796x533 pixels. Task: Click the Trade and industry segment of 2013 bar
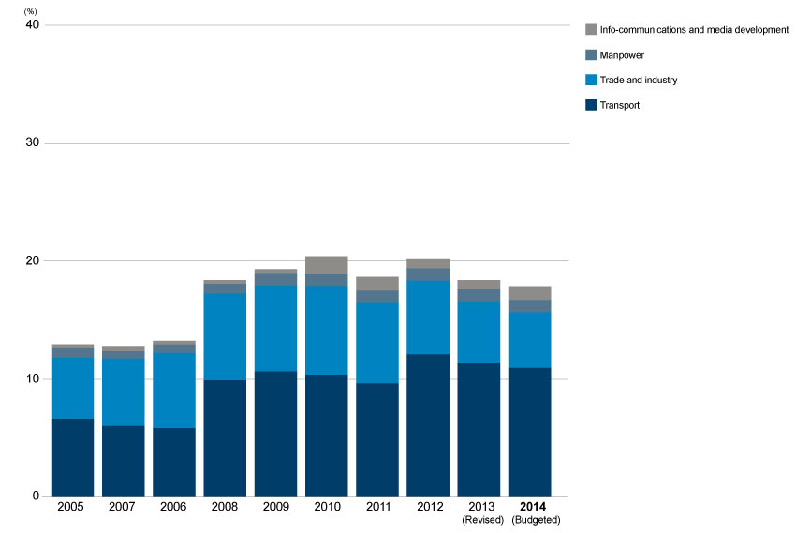click(479, 333)
